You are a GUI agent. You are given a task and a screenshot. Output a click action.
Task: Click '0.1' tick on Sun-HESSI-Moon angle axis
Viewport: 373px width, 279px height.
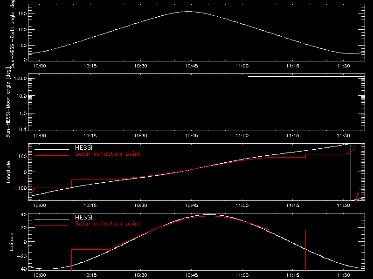click(23, 129)
